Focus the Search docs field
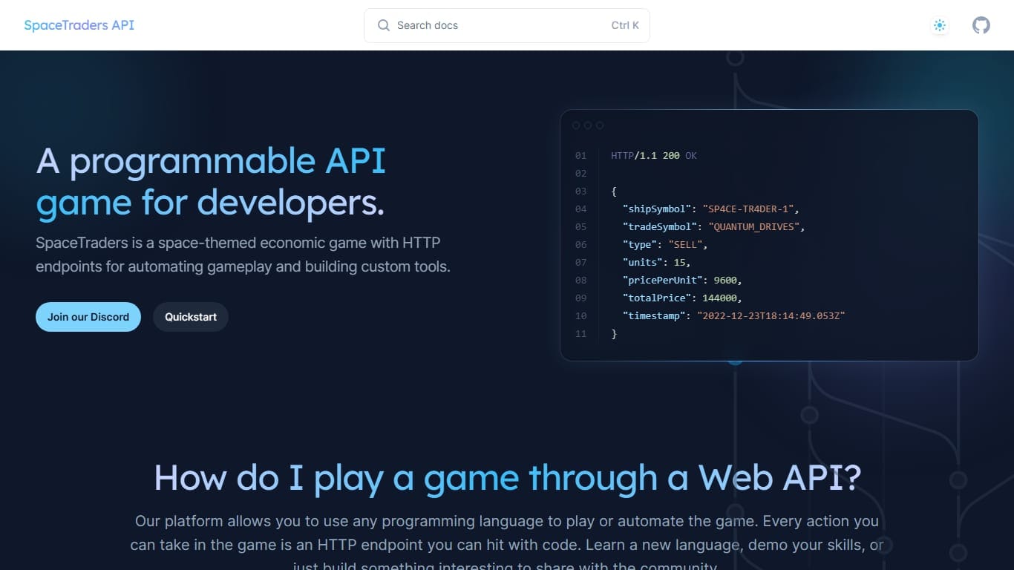This screenshot has height=570, width=1014. pyautogui.click(x=506, y=25)
